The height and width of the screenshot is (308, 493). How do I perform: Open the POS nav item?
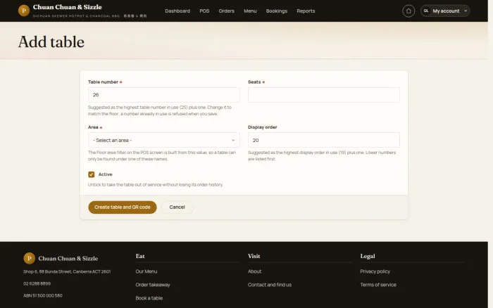(x=204, y=11)
